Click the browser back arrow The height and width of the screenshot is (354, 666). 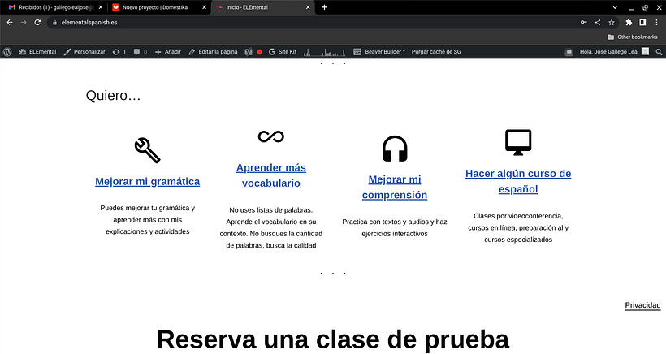(x=10, y=23)
